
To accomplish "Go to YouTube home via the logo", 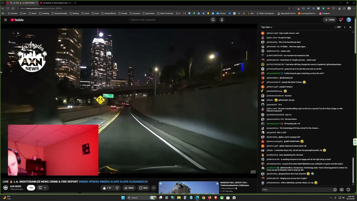I will (17, 20).
